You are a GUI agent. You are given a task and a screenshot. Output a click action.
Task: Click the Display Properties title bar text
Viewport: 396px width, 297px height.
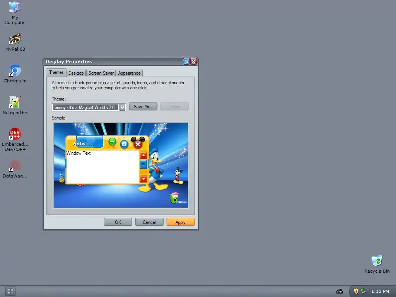click(69, 61)
